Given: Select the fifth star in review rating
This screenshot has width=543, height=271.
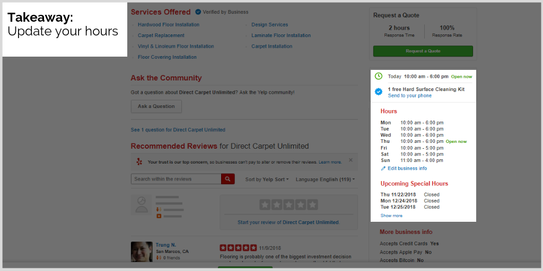Looking at the screenshot, I should click(312, 205).
